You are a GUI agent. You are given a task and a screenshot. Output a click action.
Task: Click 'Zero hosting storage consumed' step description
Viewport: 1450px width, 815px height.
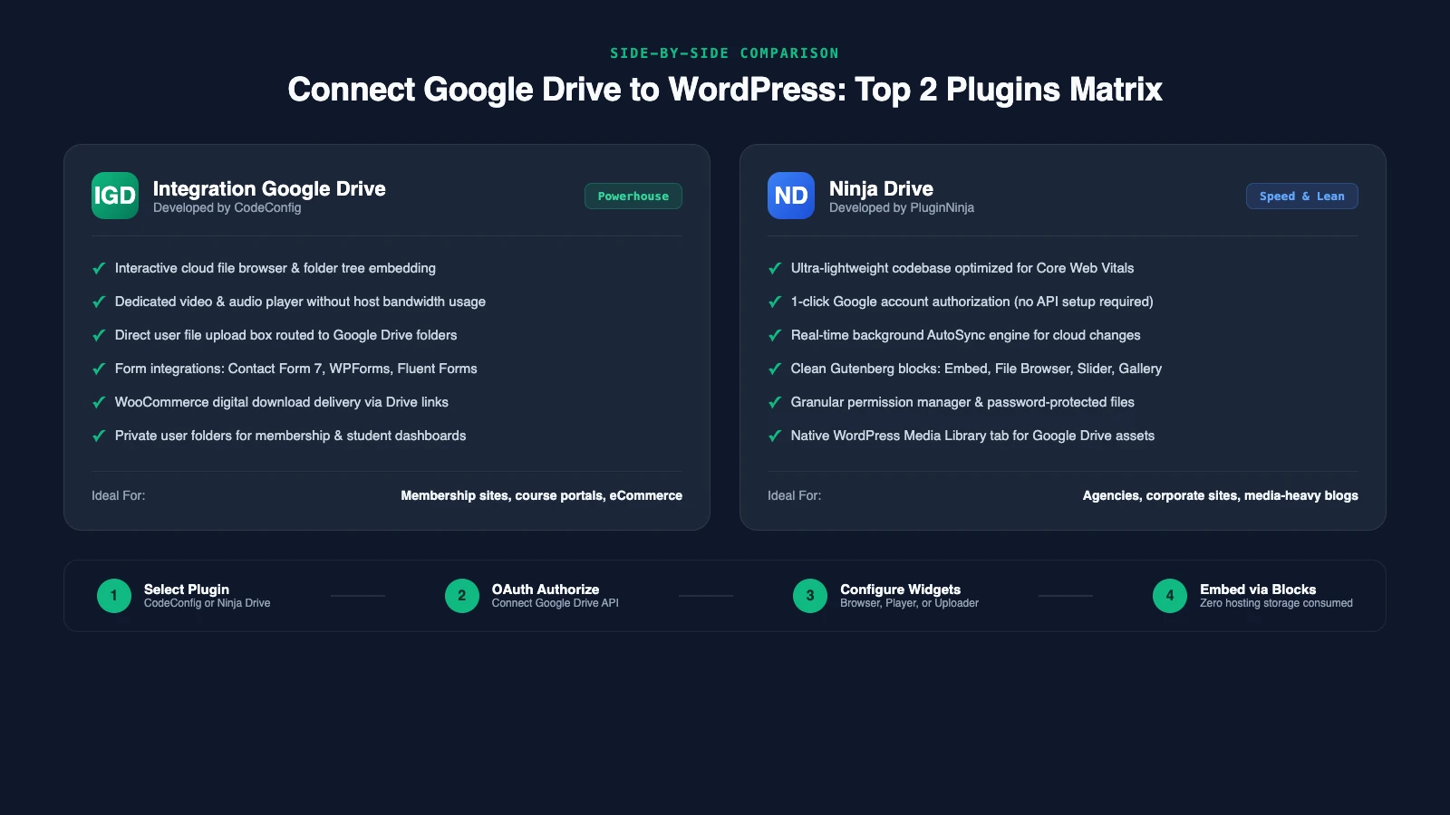[1276, 603]
